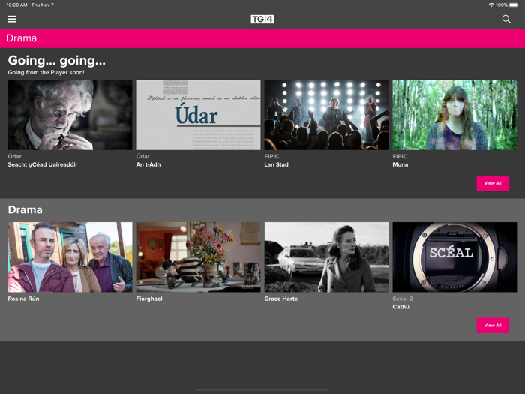Tap the Údar label above Seacht gCéad Uaireadóir
The height and width of the screenshot is (394, 525).
tap(15, 156)
